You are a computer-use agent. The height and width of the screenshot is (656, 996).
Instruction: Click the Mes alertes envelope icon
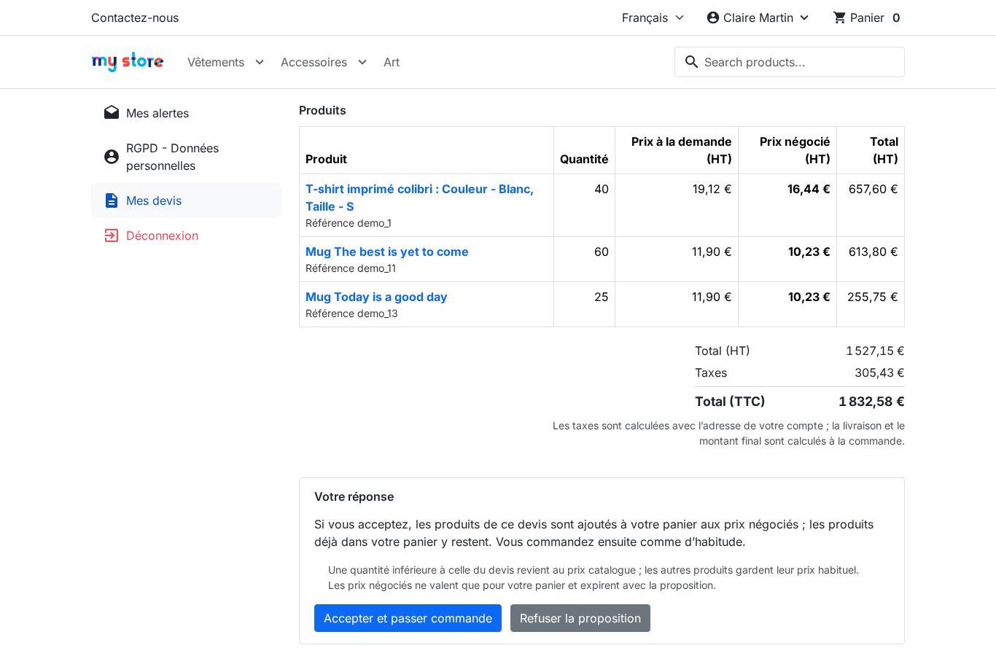pyautogui.click(x=112, y=113)
